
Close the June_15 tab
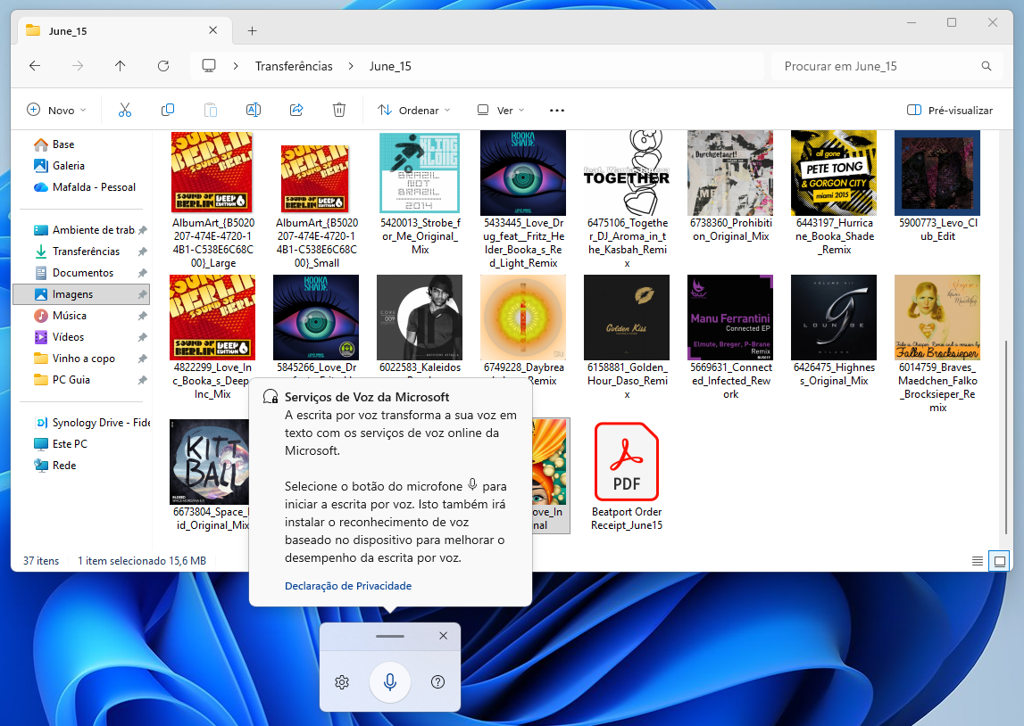[212, 30]
